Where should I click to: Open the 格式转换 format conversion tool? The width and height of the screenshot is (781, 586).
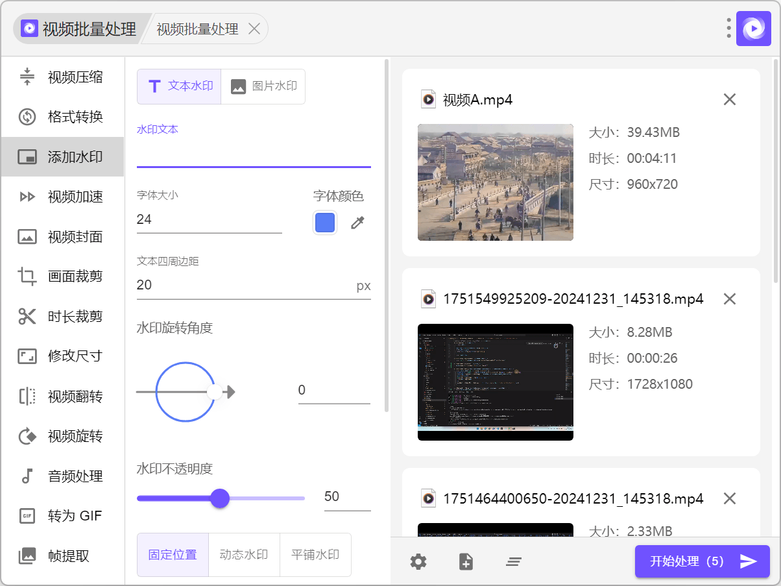pos(62,117)
